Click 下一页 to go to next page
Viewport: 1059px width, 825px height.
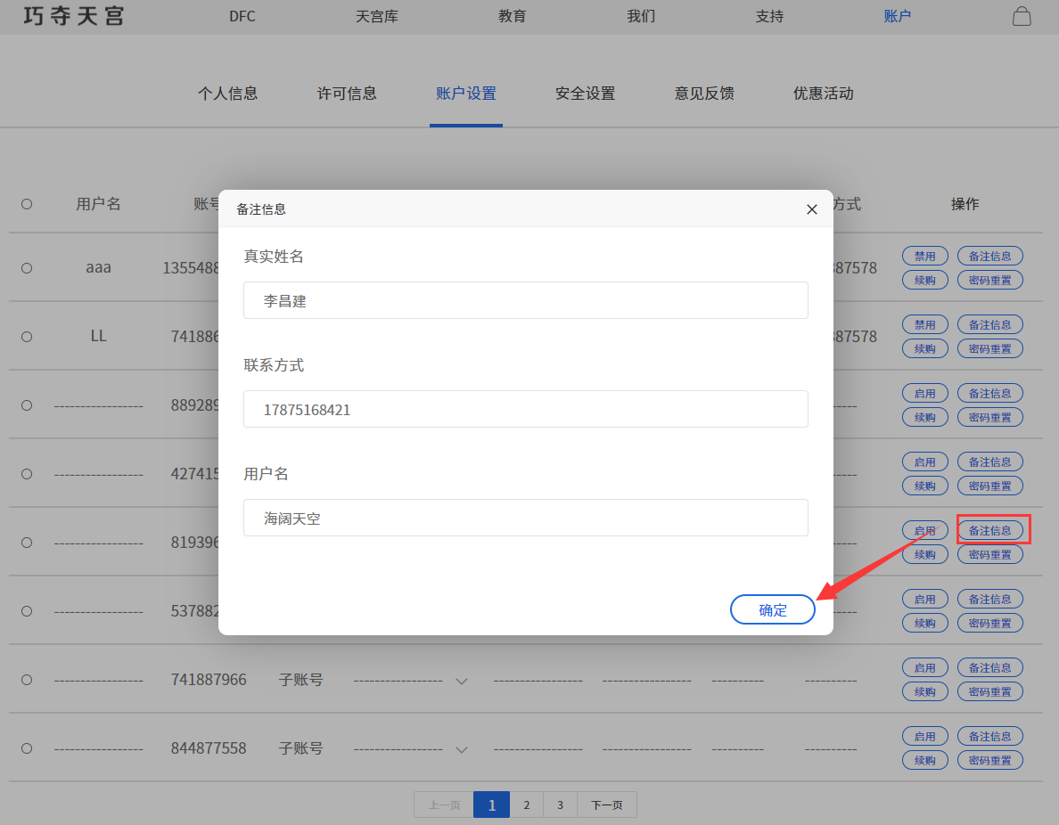606,805
